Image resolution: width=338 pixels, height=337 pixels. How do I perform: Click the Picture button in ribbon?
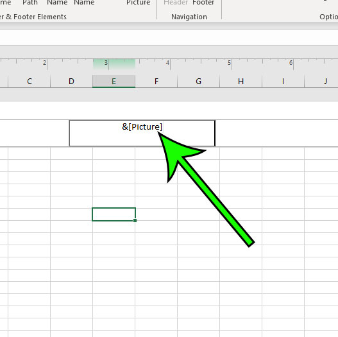point(138,3)
